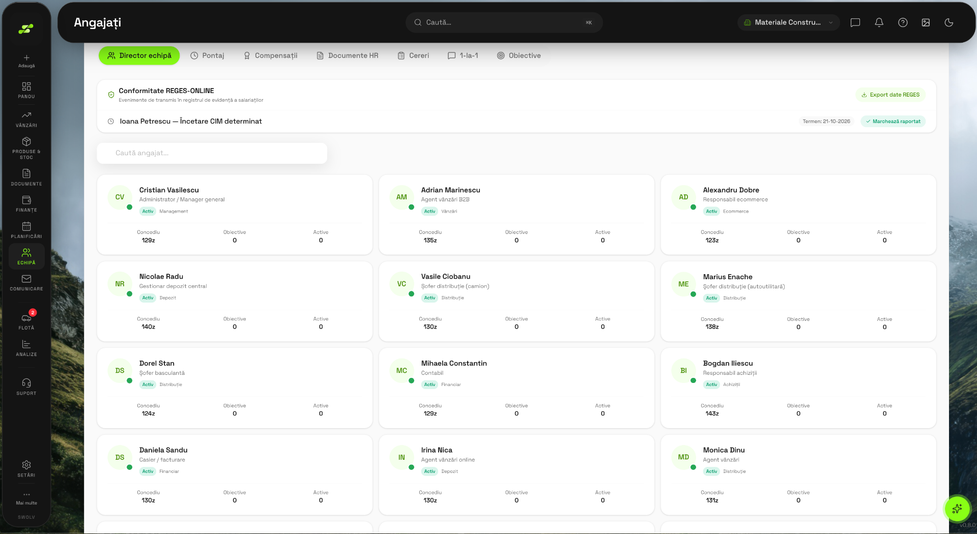Select the Obiective tab
Image resolution: width=977 pixels, height=534 pixels.
[x=519, y=55]
